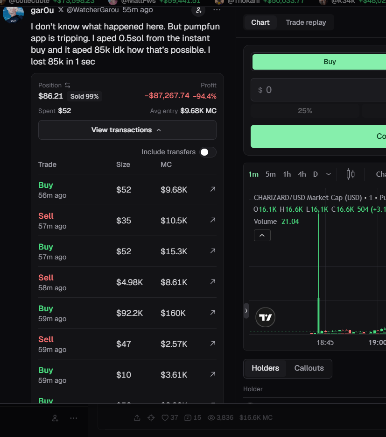
Task: Switch to the Chart tab
Action: (x=260, y=22)
